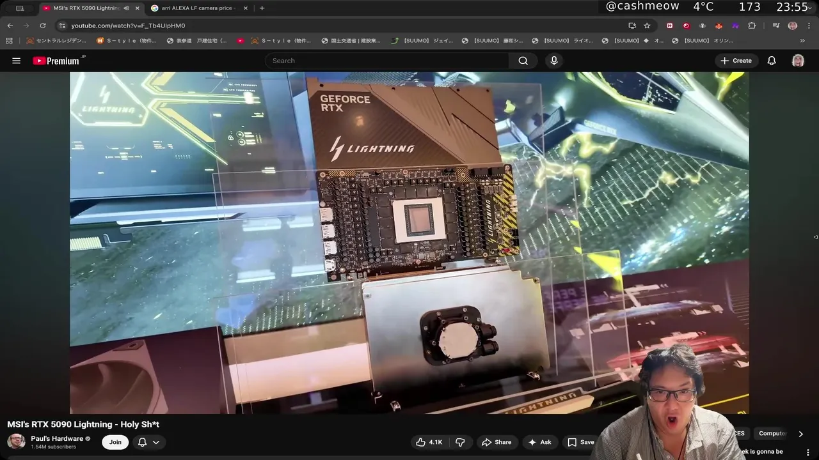Expand notification preferences chevron beside bell
The height and width of the screenshot is (460, 819).
click(x=155, y=442)
